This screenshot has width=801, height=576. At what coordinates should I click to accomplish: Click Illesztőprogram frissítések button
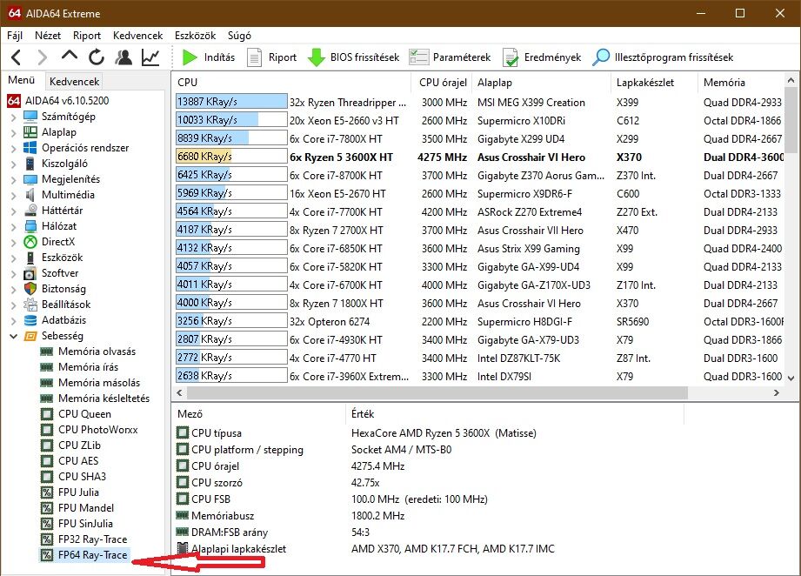pos(663,57)
